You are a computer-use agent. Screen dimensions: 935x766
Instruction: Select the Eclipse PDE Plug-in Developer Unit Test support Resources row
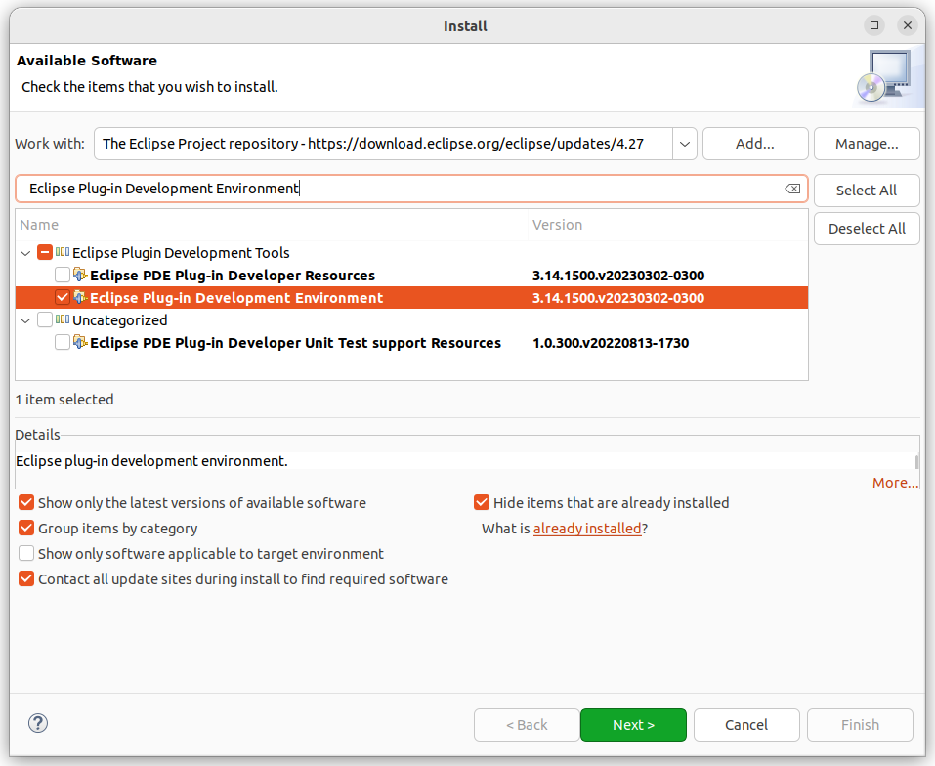pos(411,343)
